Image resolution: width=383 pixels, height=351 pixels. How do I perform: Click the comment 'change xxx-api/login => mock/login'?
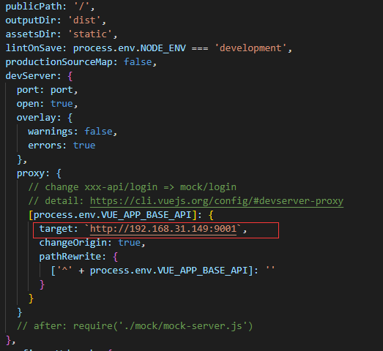click(x=132, y=187)
